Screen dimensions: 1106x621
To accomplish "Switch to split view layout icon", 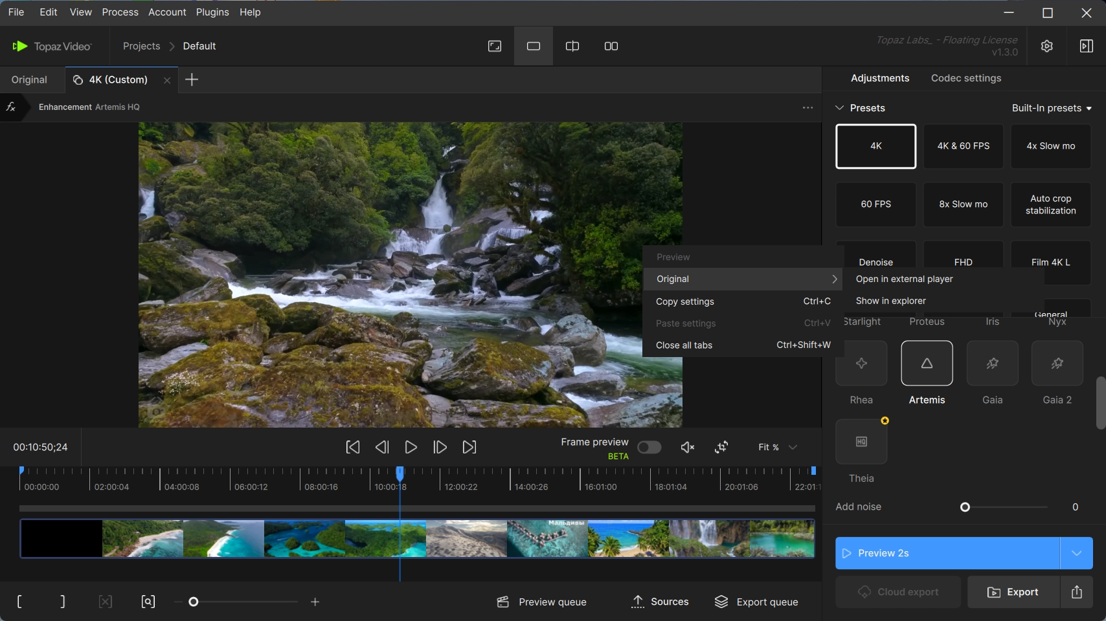I will tap(572, 46).
